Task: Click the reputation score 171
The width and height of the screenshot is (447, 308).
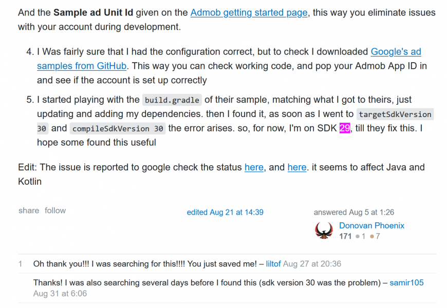Action: pos(345,237)
